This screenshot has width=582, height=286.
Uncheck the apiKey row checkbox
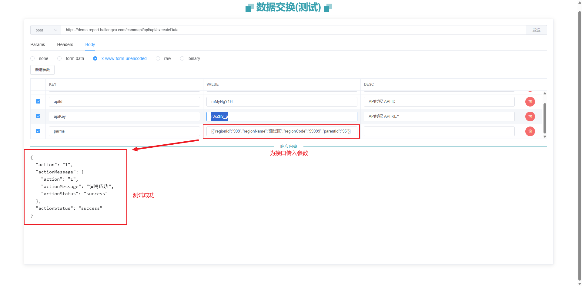38,116
